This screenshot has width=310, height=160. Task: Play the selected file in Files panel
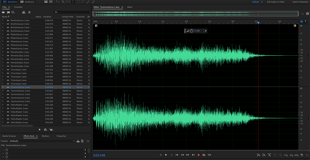tap(40, 130)
